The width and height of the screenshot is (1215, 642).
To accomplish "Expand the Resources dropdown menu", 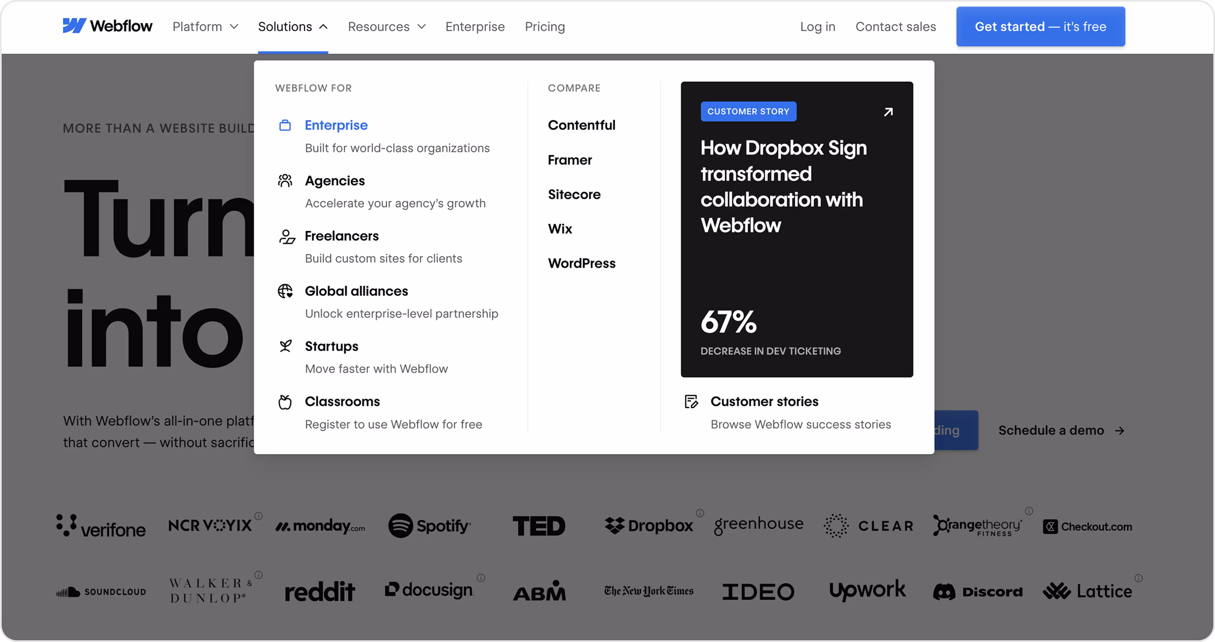I will point(387,27).
